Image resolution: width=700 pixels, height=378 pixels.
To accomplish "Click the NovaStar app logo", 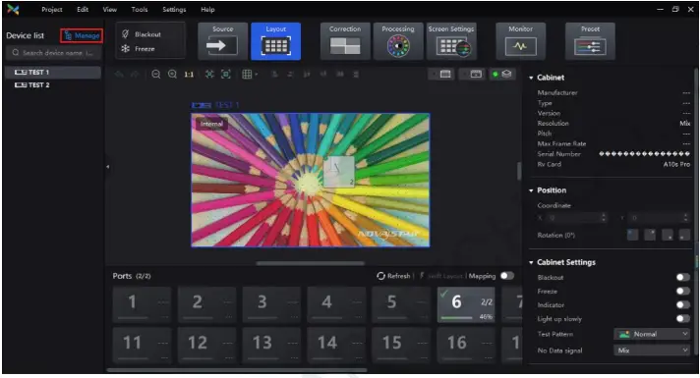I will [13, 10].
